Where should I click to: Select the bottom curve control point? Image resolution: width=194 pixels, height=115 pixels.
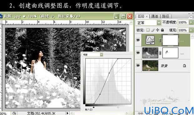click(x=94, y=104)
